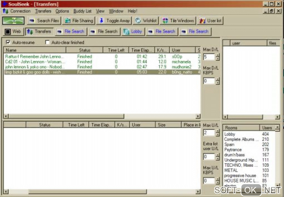Click uploads list horizontal scrollbar thumb

coord(87,191)
